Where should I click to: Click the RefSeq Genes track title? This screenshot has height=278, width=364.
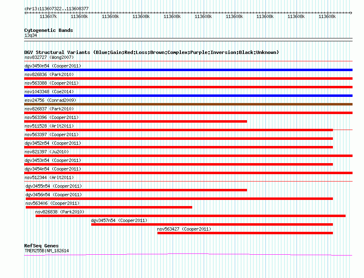pos(41,246)
